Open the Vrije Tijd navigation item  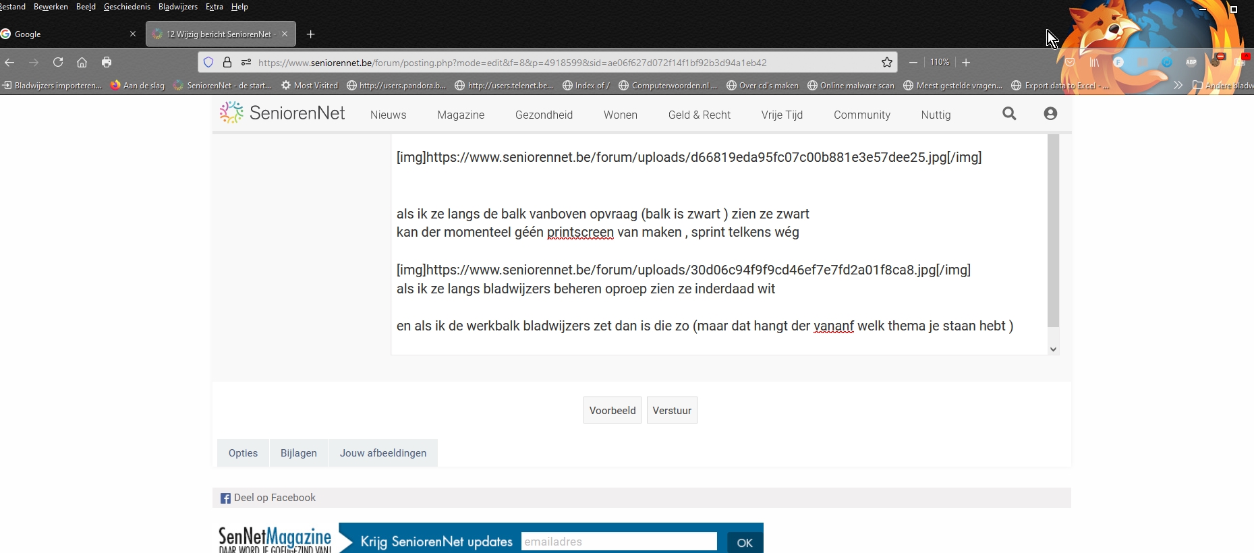(782, 115)
